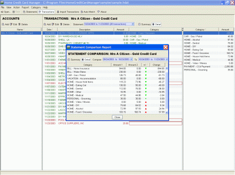Run Auto Match from the toolbar
This screenshot has width=235, height=175.
88,12
